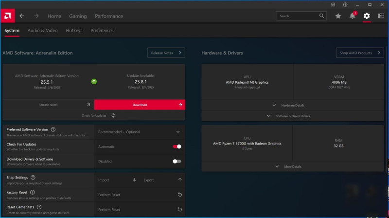The image size is (389, 218).
Task: Click the Check for Updates refresh icon
Action: click(113, 115)
